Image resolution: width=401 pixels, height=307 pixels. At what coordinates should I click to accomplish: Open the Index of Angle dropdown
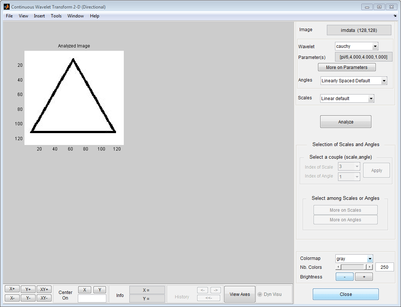349,176
